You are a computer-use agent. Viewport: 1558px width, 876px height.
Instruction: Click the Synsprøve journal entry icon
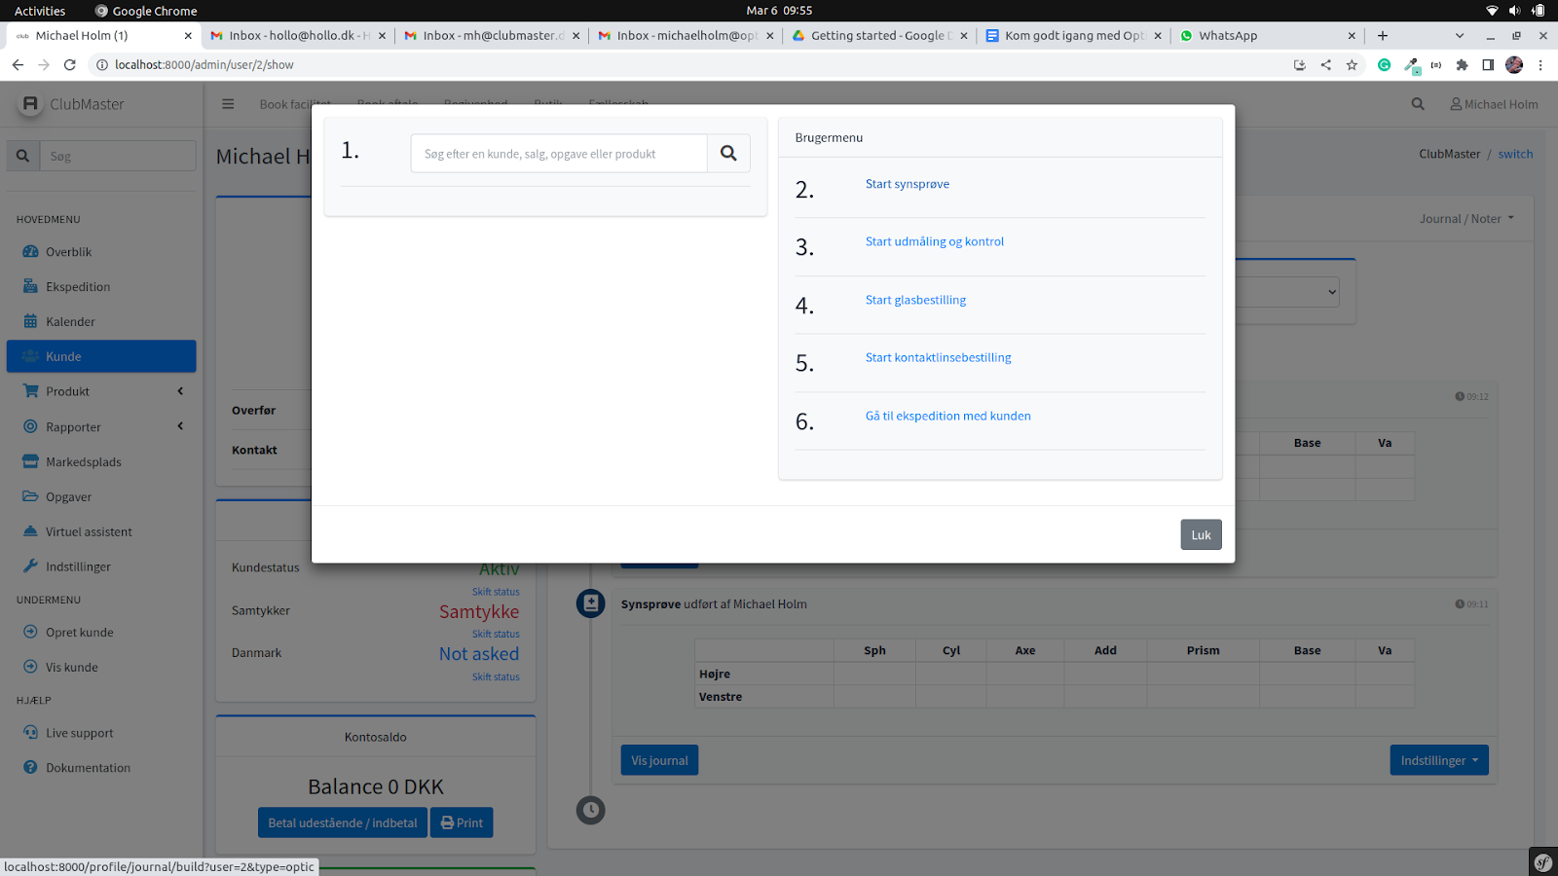[x=590, y=603]
